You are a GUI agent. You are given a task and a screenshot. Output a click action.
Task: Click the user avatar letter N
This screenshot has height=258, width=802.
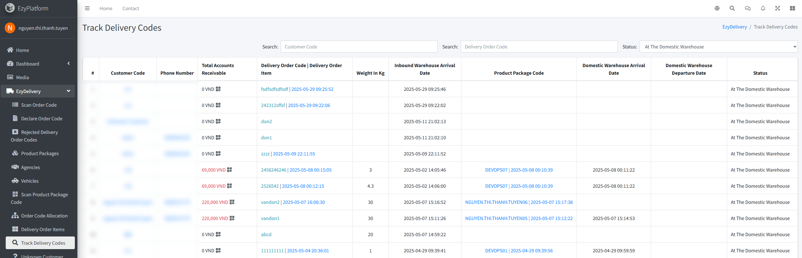click(x=10, y=28)
